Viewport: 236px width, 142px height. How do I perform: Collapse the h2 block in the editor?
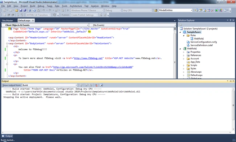pyautogui.click(x=7, y=46)
